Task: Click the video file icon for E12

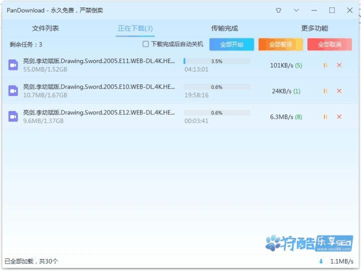Action: click(13, 116)
